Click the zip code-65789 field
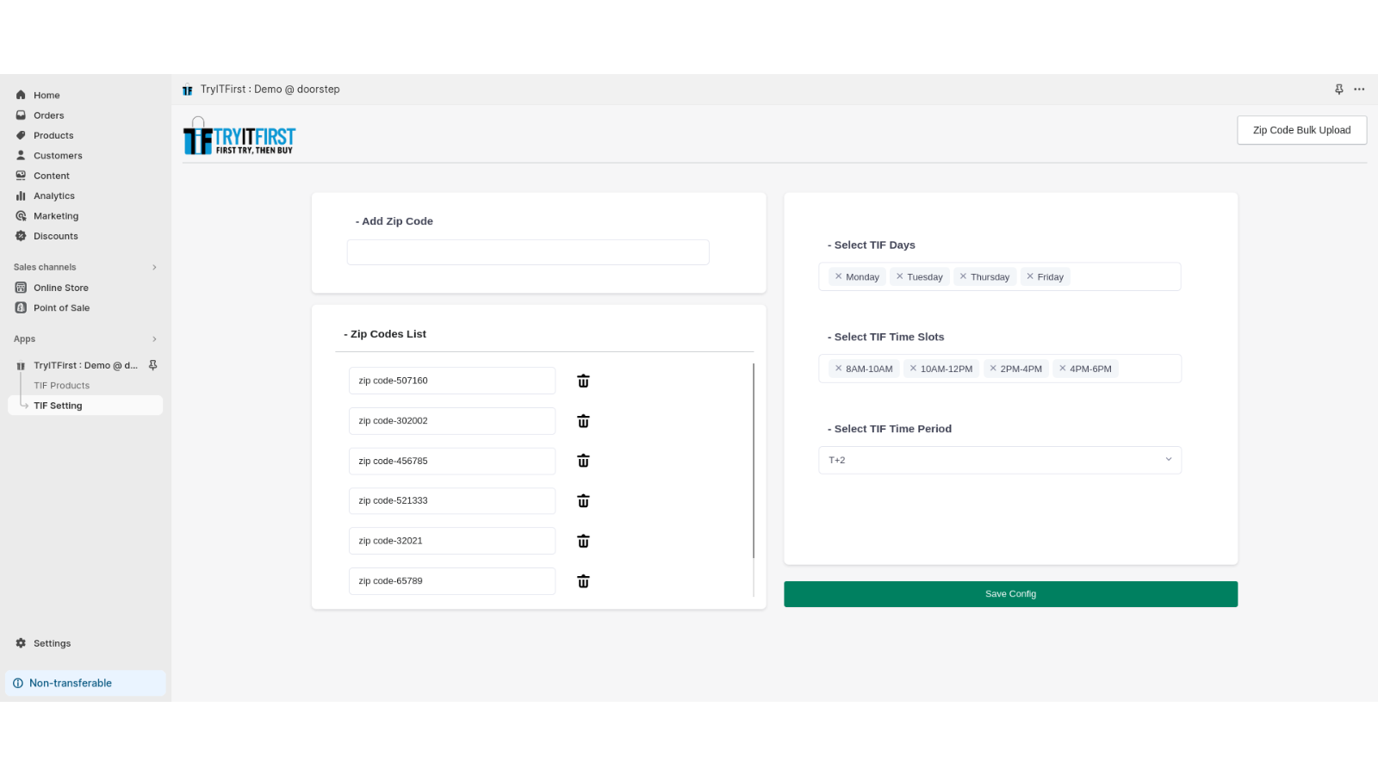This screenshot has width=1378, height=775. pos(452,581)
